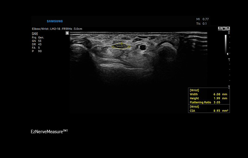Image resolution: width=248 pixels, height=158 pixels.
Task: Click the top caliper marker on nerve
Action: point(122,43)
